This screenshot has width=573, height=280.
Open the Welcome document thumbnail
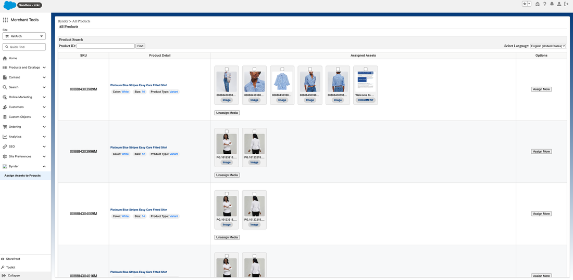pos(366,82)
